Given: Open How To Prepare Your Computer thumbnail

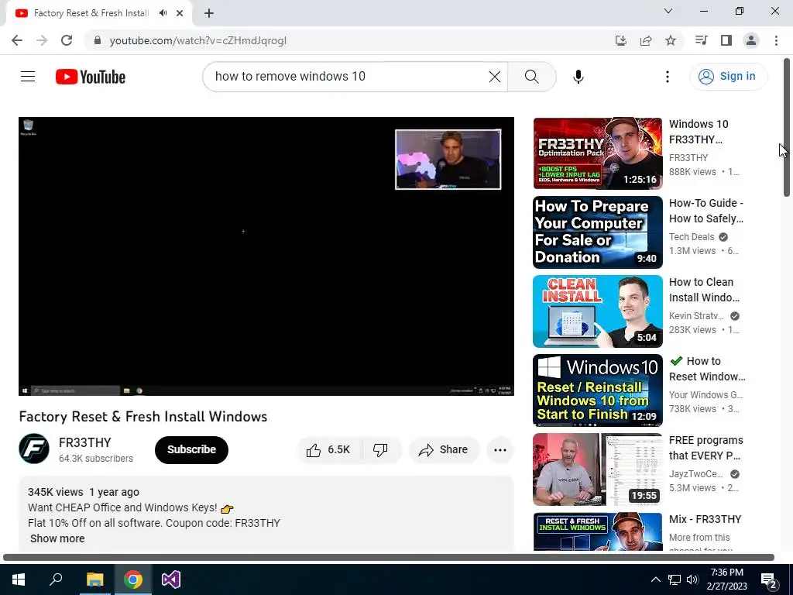Looking at the screenshot, I should point(597,232).
